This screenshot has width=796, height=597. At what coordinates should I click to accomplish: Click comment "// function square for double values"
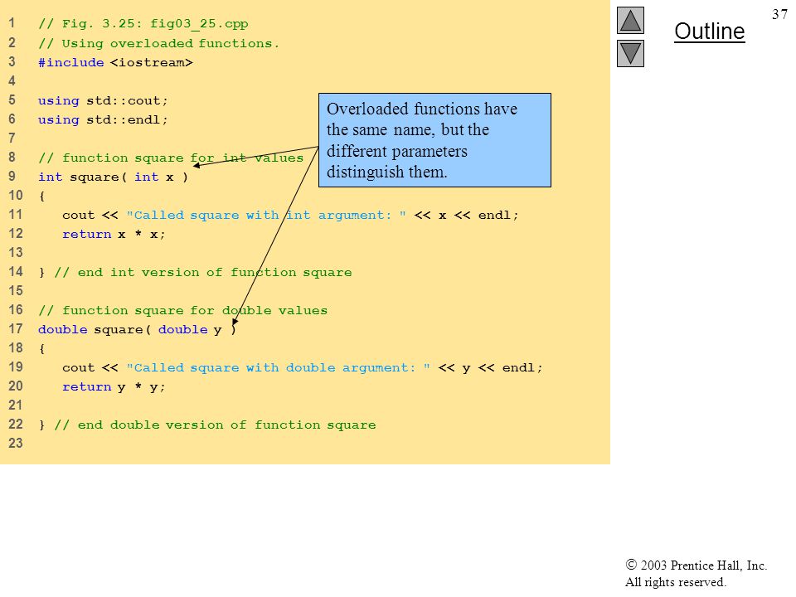coord(182,310)
